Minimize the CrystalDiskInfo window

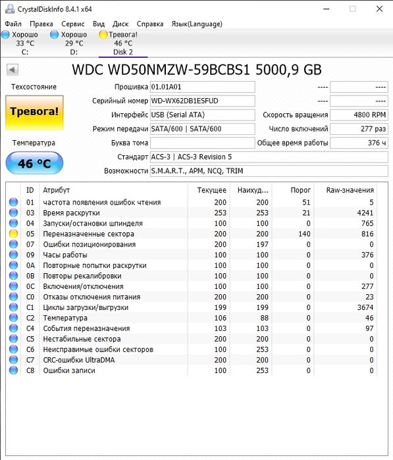[327, 9]
